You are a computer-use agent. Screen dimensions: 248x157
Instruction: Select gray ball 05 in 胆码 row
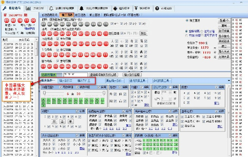[68, 24]
